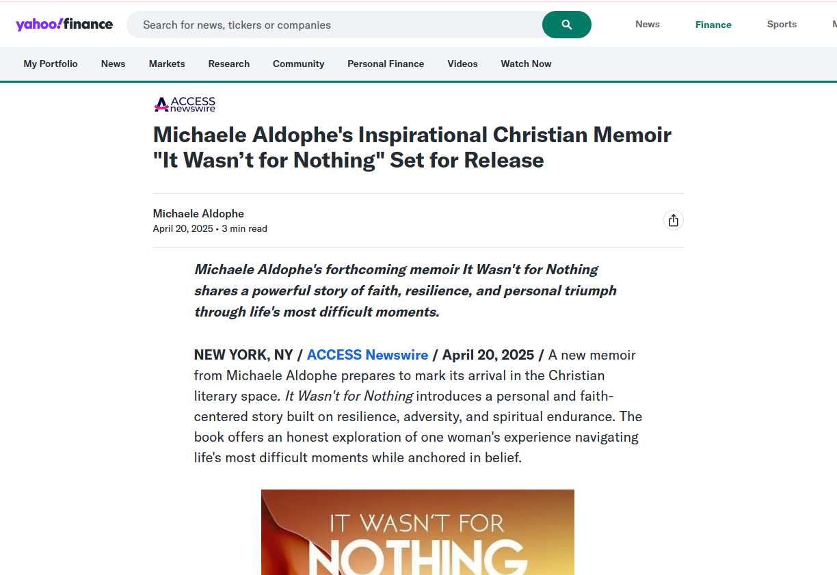Click the green search magnifier button
The width and height of the screenshot is (837, 575).
[x=566, y=25]
